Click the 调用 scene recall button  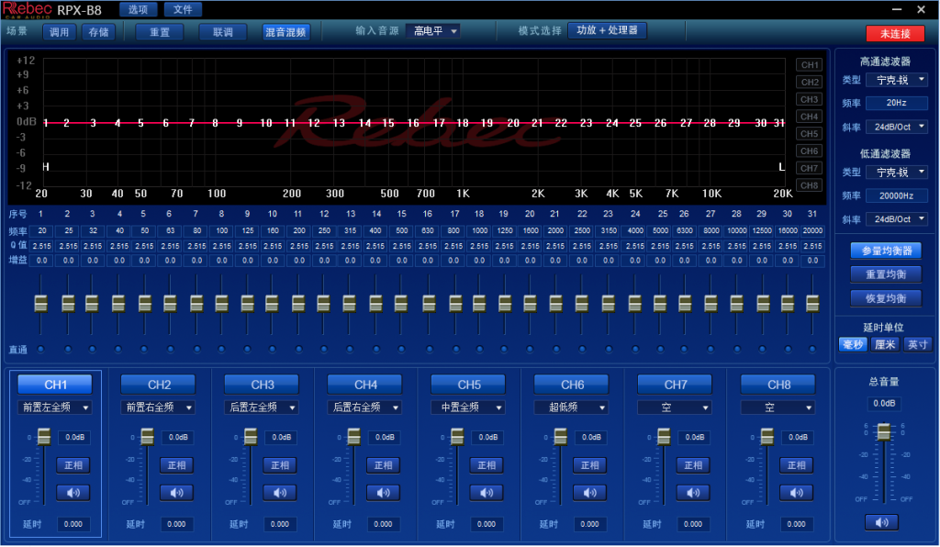pyautogui.click(x=60, y=32)
